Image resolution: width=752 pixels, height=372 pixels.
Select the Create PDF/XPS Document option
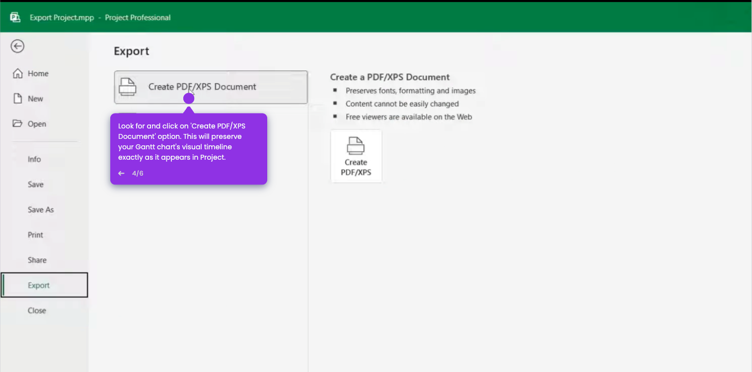point(211,87)
